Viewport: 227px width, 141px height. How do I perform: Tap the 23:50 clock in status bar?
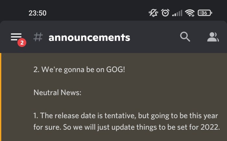coord(38,13)
